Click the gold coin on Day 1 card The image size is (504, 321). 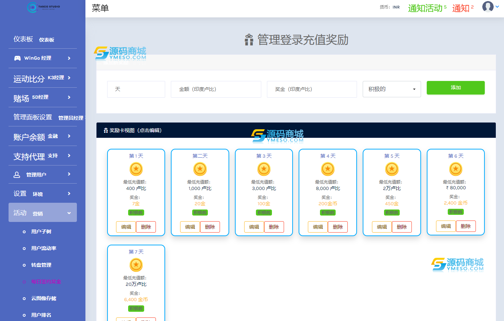pyautogui.click(x=136, y=169)
